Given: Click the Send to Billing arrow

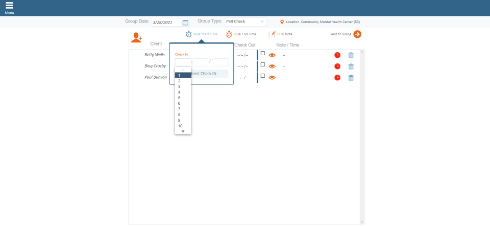Looking at the screenshot, I should coord(357,34).
